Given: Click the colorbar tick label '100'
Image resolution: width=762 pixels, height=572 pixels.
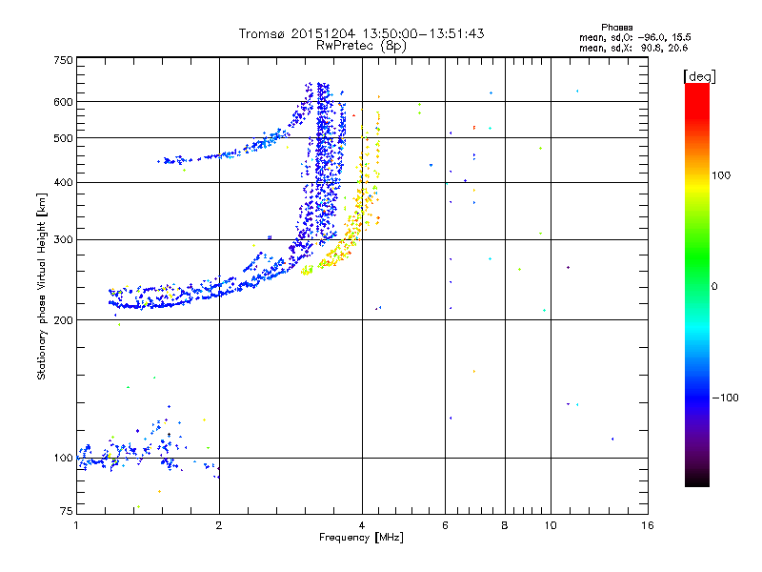Looking at the screenshot, I should point(721,175).
